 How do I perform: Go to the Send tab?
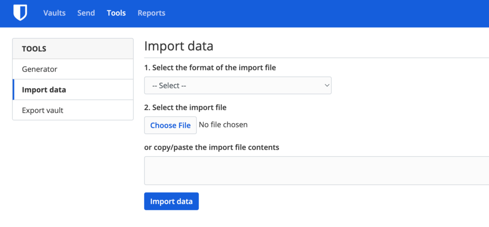tap(86, 13)
